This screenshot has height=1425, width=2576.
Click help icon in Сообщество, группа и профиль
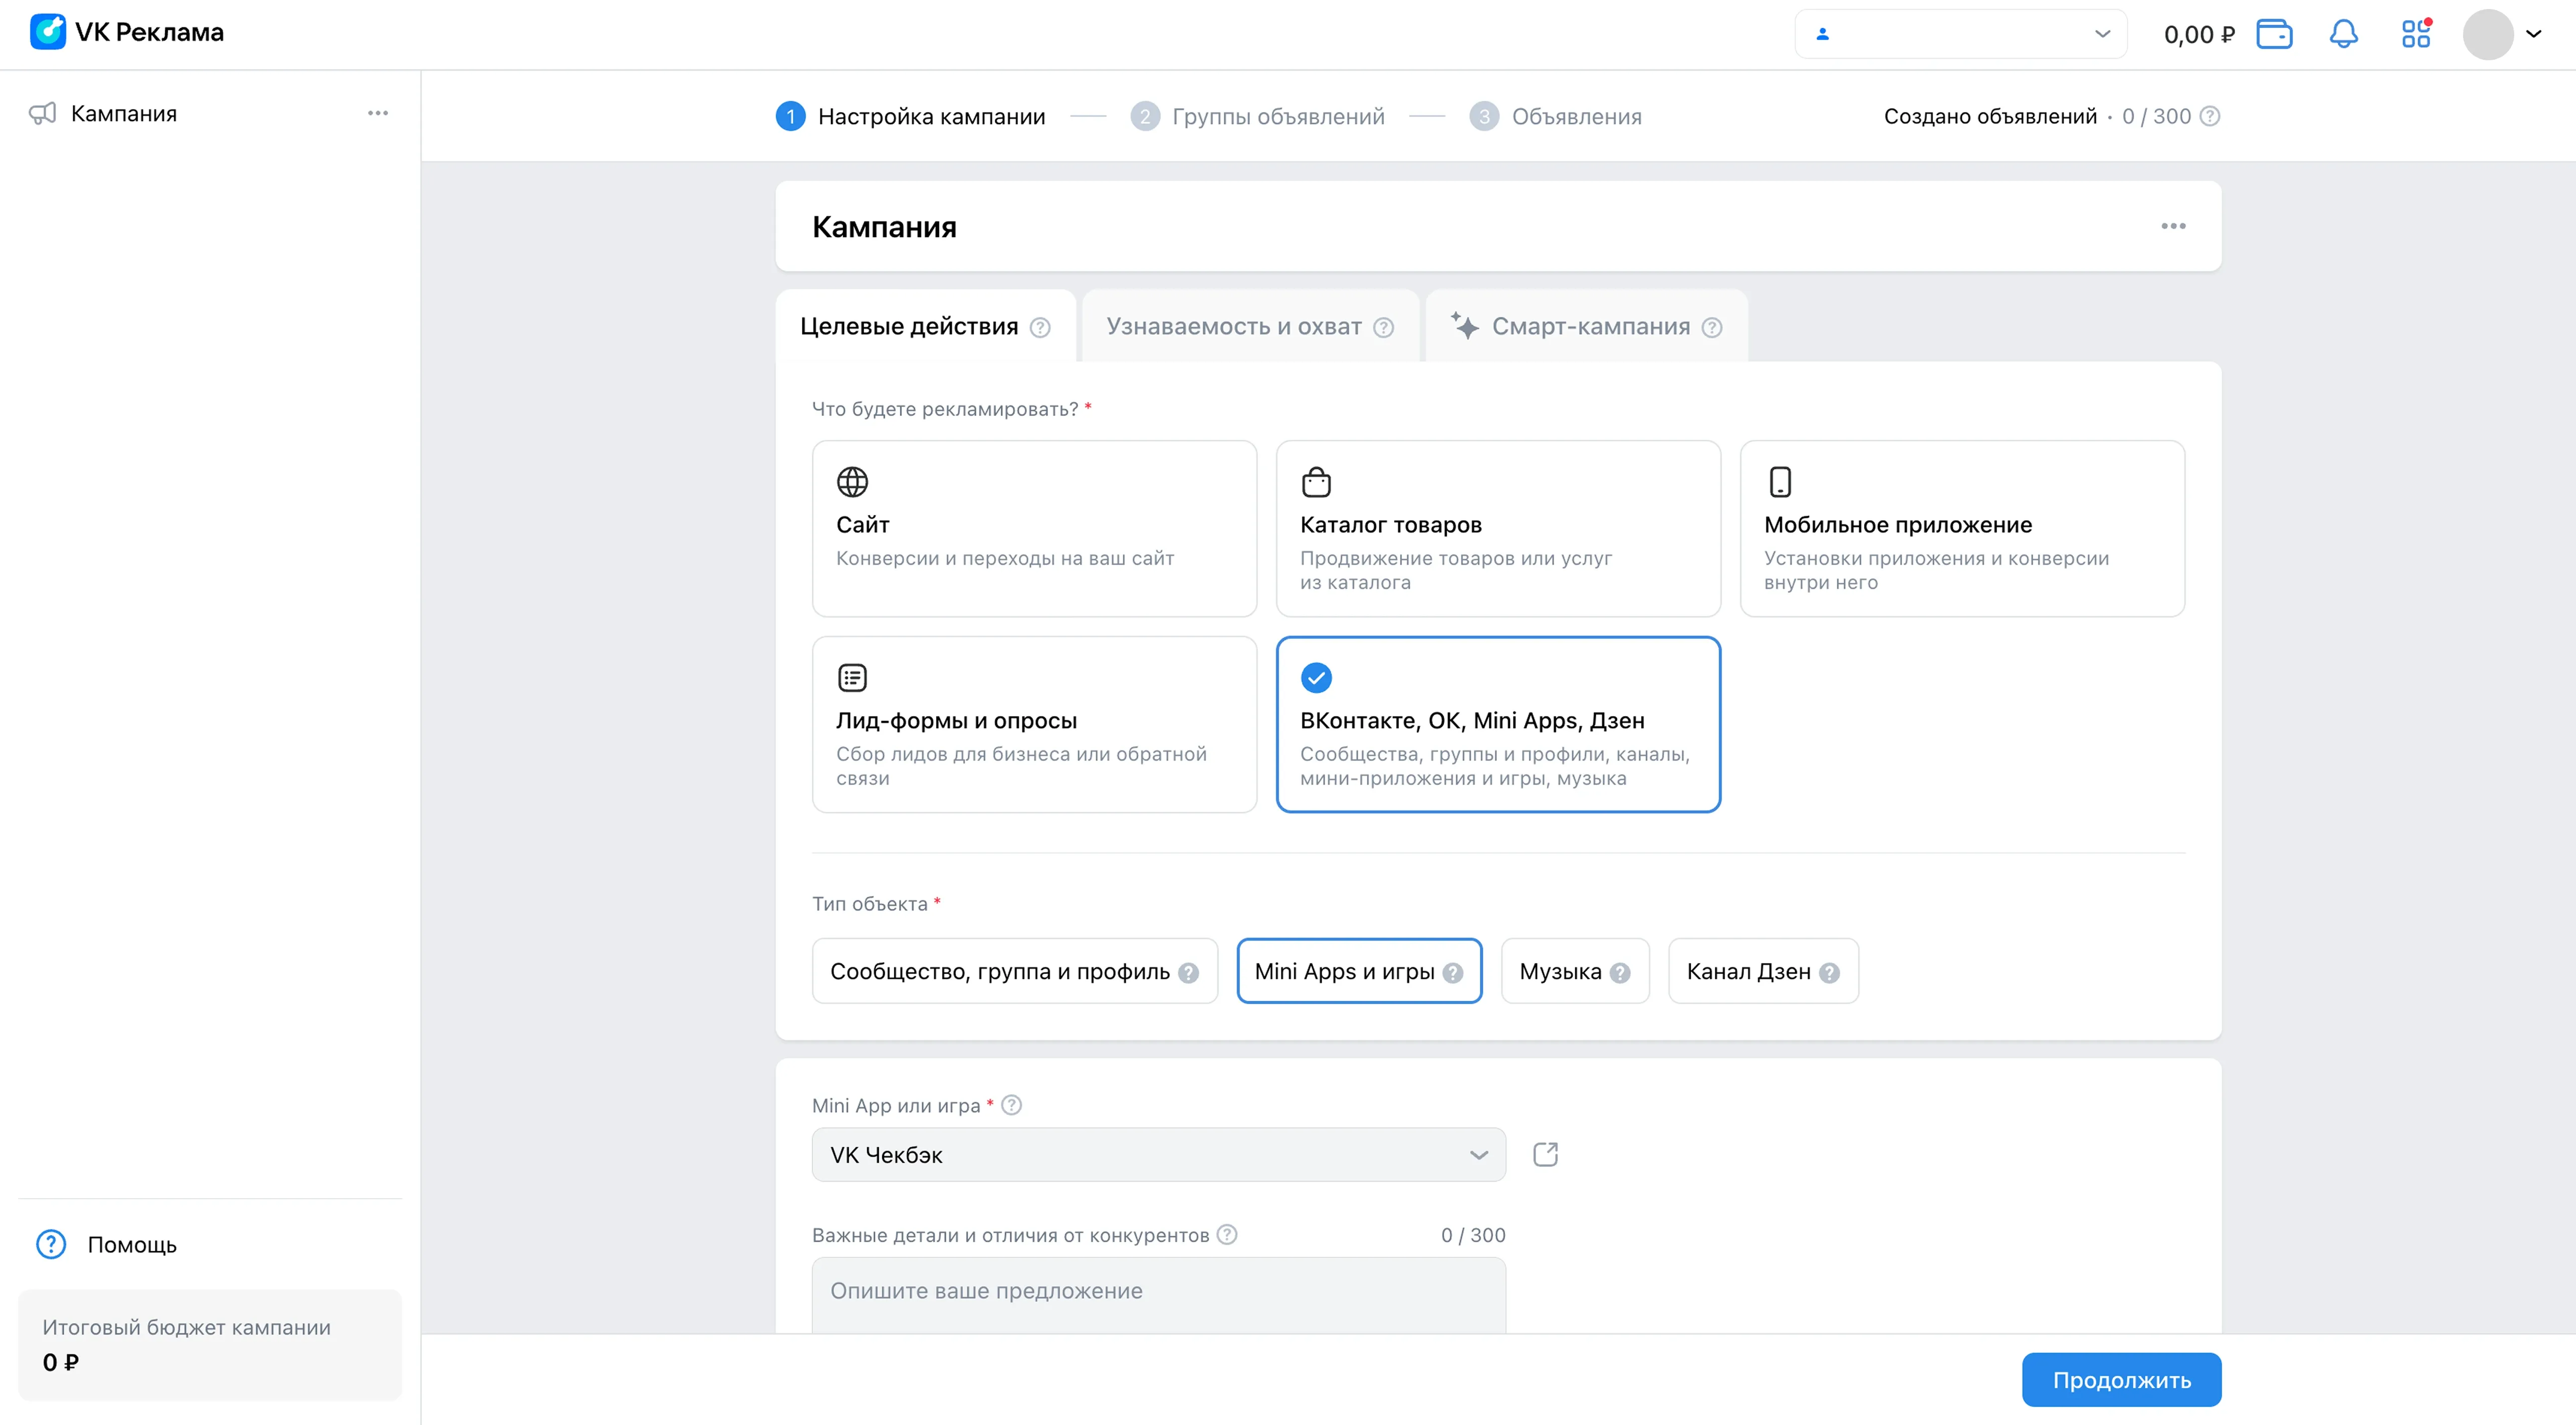(1188, 972)
